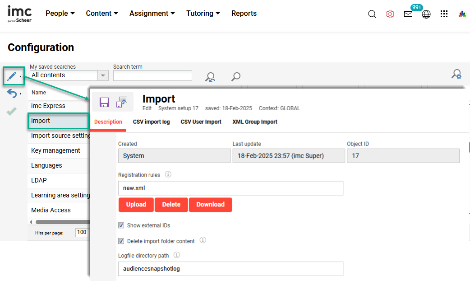Click the Search term input field
The width and height of the screenshot is (470, 281).
pos(152,75)
